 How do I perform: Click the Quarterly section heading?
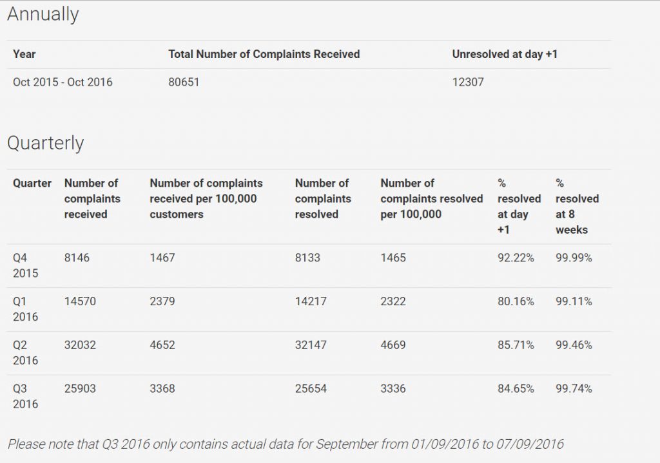click(45, 143)
